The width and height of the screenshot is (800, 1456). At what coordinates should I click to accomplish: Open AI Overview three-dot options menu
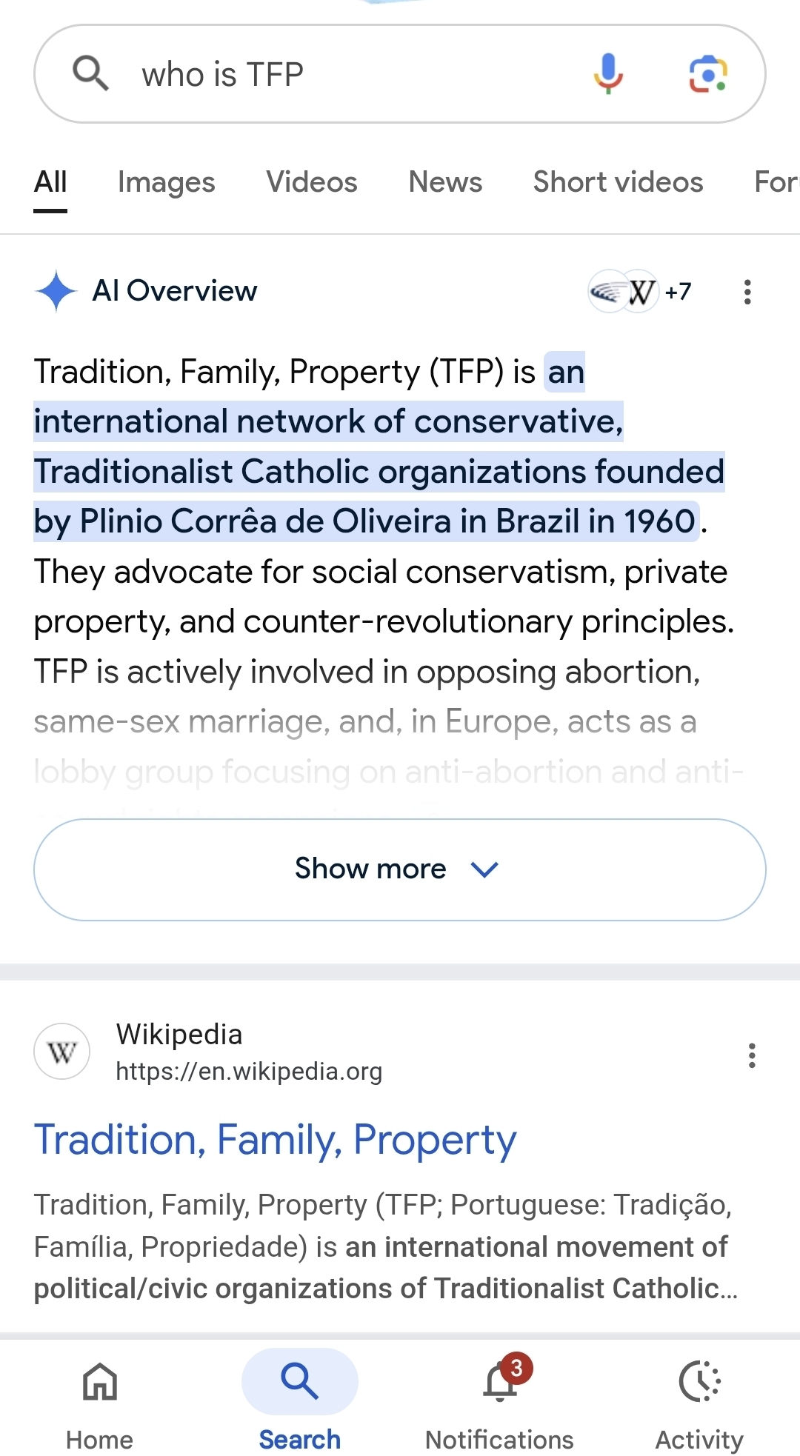(747, 292)
